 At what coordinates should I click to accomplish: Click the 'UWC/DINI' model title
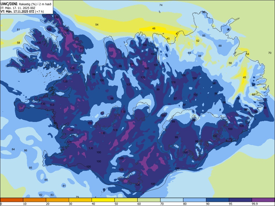coord(9,4)
